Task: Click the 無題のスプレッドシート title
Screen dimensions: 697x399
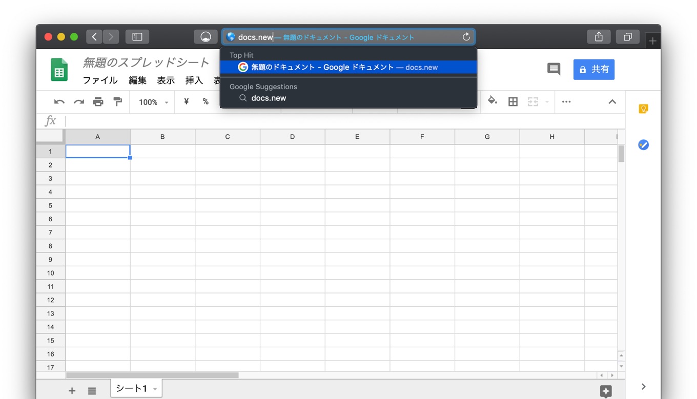Action: 146,62
